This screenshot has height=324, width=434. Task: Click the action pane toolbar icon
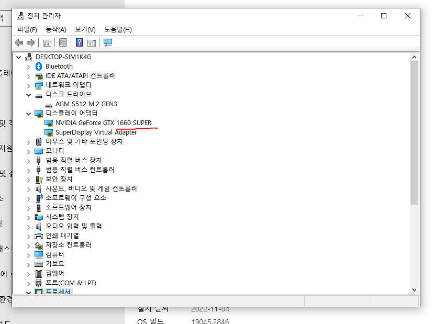[x=91, y=42]
